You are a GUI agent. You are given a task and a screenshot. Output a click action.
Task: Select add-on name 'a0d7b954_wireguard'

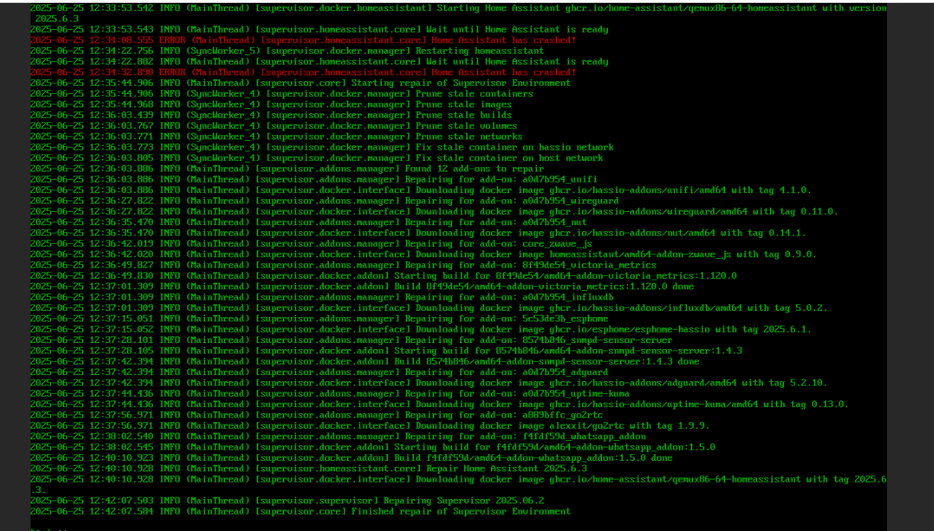570,201
